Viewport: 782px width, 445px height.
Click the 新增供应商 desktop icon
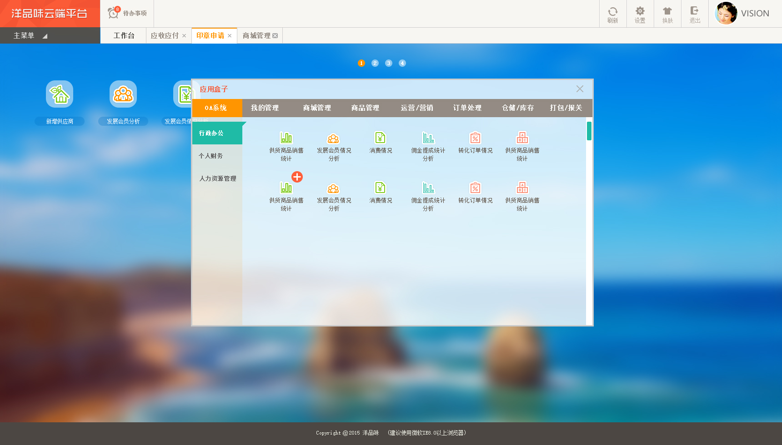(59, 94)
